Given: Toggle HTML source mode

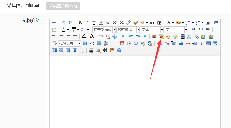Looking at the screenshot, I should tap(54, 23).
